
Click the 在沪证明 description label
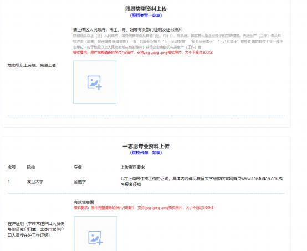click(36, 229)
